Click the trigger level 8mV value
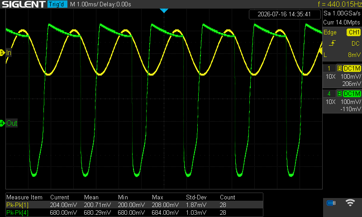Viewport: 362px width, 217px height. click(354, 55)
